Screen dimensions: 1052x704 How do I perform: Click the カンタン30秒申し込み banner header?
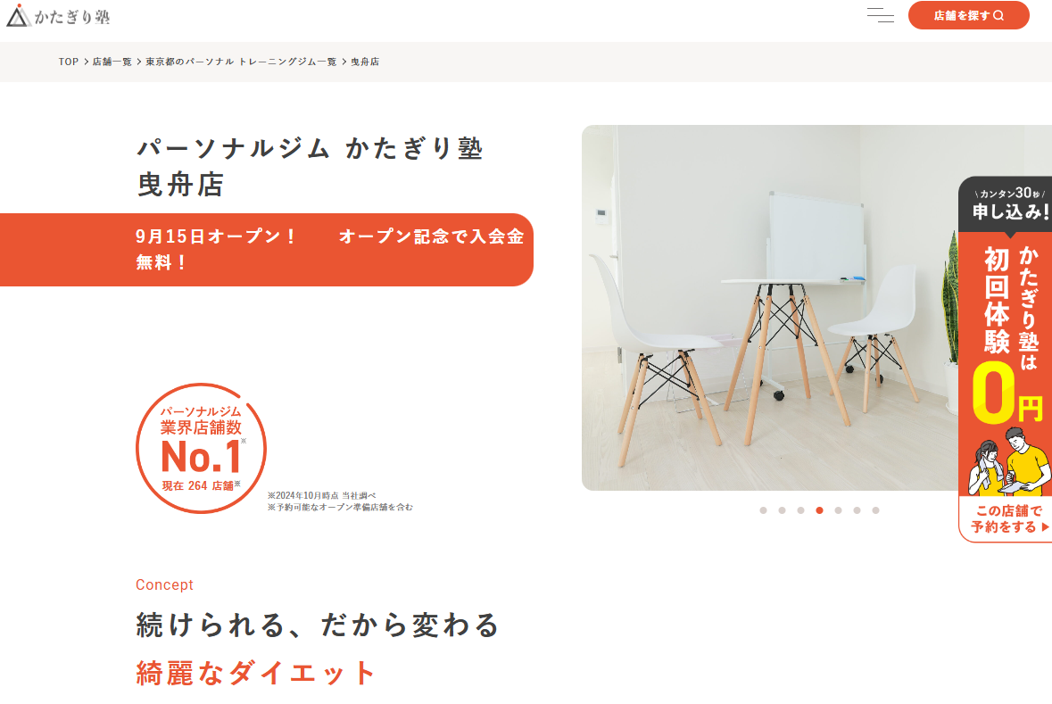pyautogui.click(x=1006, y=204)
